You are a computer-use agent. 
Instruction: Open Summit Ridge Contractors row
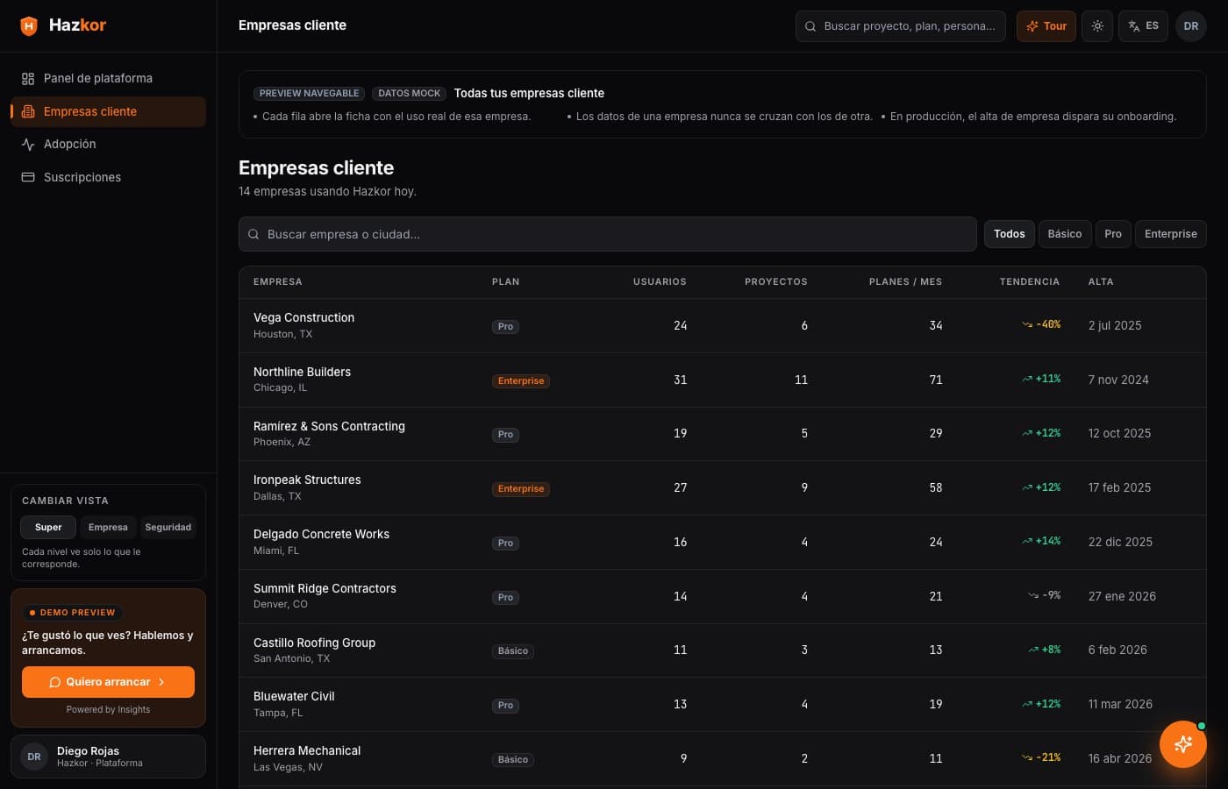click(722, 597)
